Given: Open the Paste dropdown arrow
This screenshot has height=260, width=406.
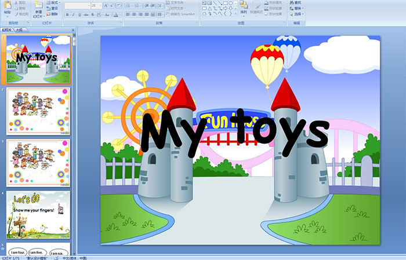Looking at the screenshot, I should [8, 17].
